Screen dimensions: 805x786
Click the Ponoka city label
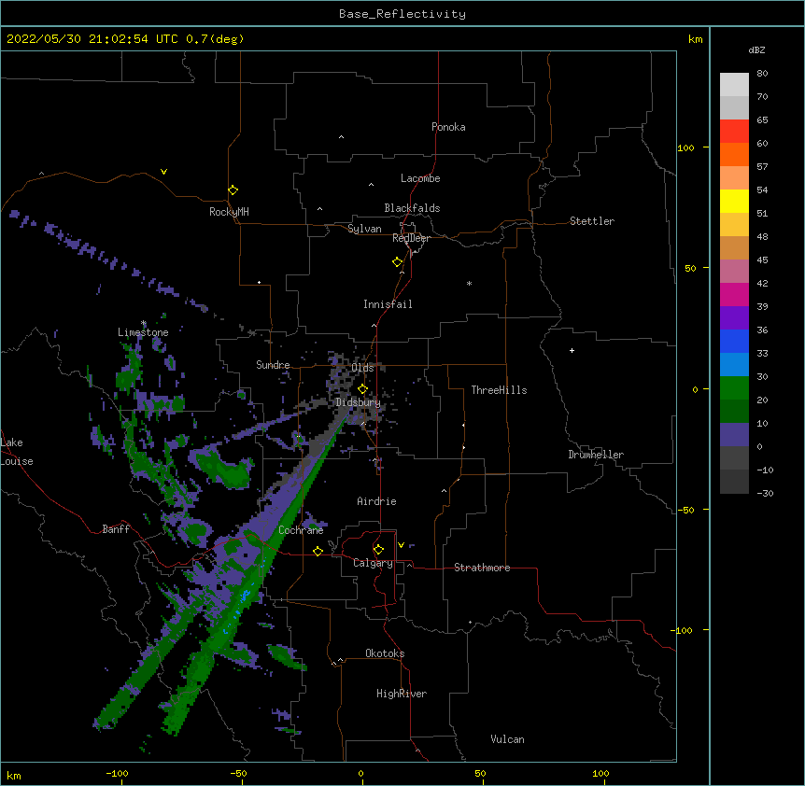(x=448, y=127)
